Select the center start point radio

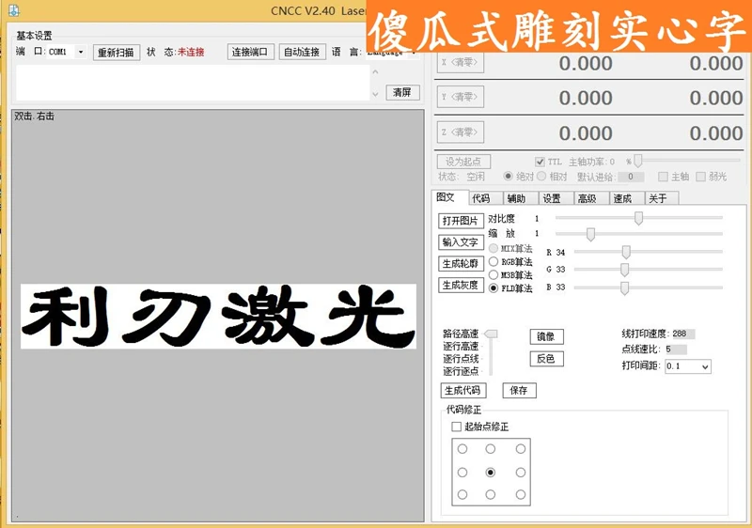(490, 473)
